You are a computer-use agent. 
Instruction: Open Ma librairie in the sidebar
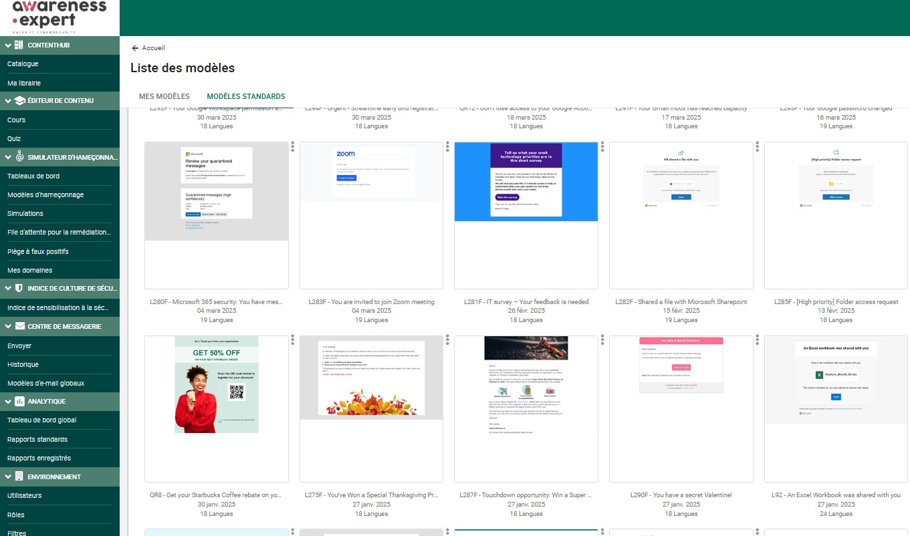[x=24, y=84]
